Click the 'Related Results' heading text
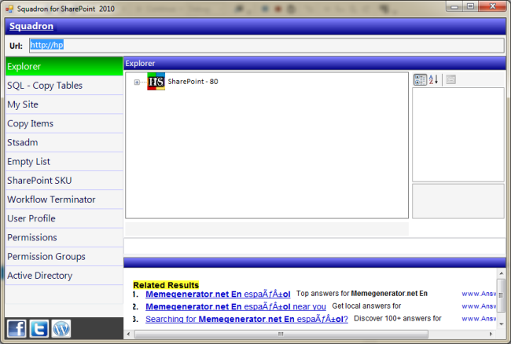The width and height of the screenshot is (511, 344). coord(166,285)
